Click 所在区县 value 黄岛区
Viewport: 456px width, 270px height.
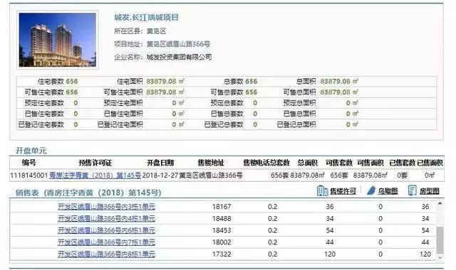point(156,31)
